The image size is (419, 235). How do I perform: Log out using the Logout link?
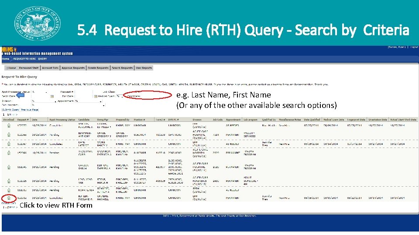[414, 47]
